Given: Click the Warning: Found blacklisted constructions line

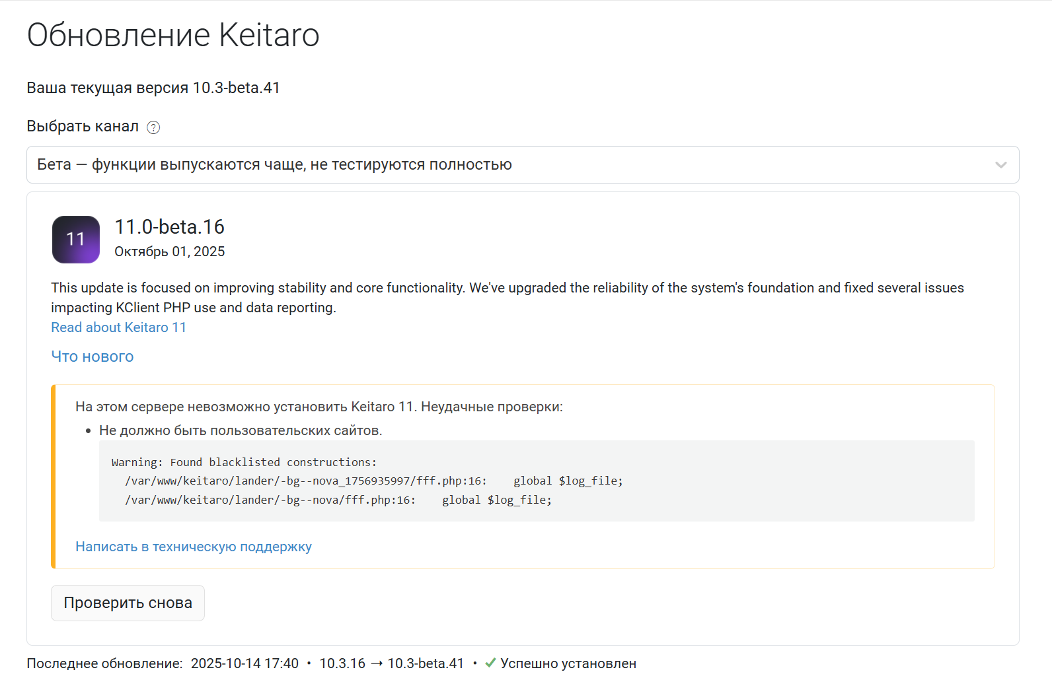Looking at the screenshot, I should tap(244, 462).
